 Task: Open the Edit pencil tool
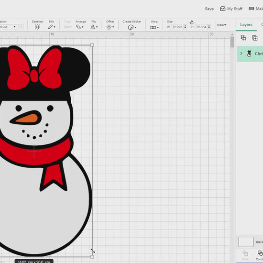(x=50, y=27)
